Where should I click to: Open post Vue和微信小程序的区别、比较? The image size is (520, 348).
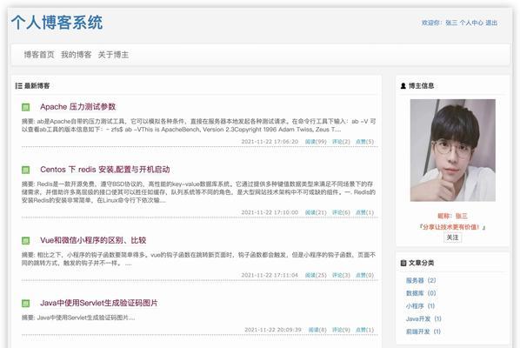point(93,240)
